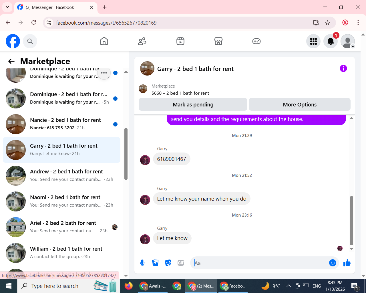Click the message bubble 6189001467
This screenshot has height=293, width=366.
click(x=172, y=159)
